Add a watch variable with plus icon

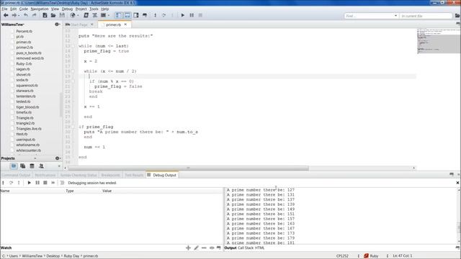pos(188,247)
